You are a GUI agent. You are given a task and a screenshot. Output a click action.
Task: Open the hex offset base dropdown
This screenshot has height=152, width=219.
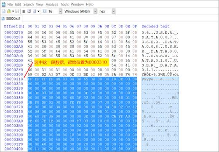tap(113, 11)
